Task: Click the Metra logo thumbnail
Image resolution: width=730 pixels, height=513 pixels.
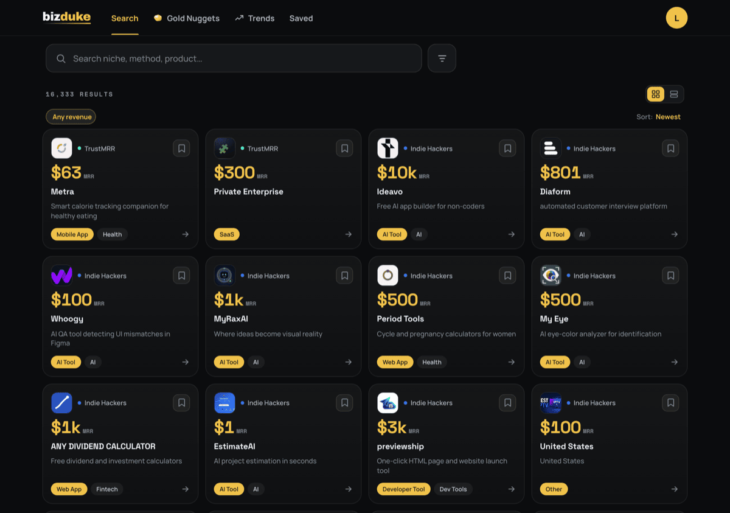Action: (61, 148)
